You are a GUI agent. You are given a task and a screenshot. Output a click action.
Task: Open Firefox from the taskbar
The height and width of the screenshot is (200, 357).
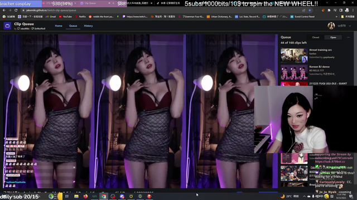85,196
